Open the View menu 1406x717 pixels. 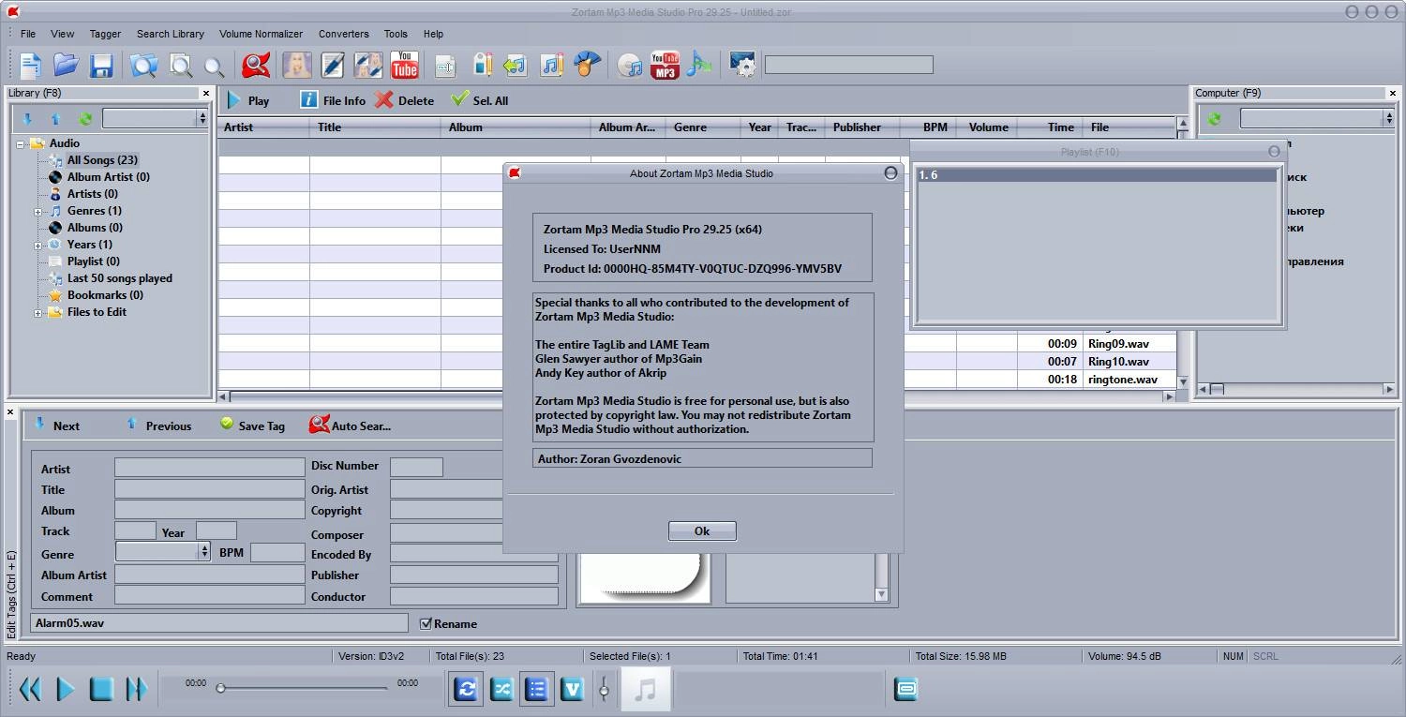coord(63,34)
